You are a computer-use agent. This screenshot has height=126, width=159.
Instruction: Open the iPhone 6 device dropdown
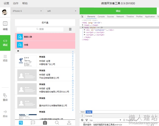coord(28,11)
